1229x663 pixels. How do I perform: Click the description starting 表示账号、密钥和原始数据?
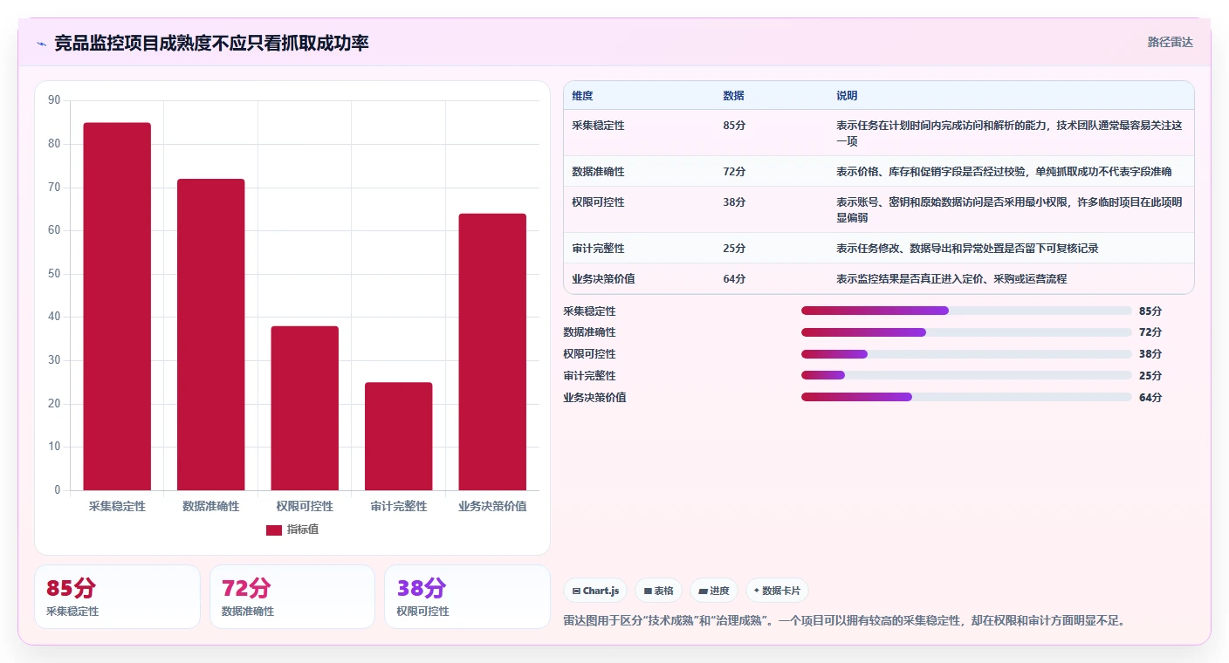(x=1009, y=210)
